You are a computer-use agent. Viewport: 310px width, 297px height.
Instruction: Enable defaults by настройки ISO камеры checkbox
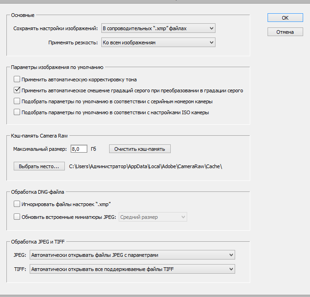tap(17, 112)
